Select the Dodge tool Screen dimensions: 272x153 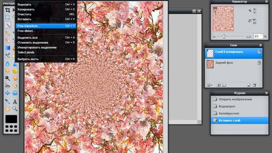[x=8, y=78]
